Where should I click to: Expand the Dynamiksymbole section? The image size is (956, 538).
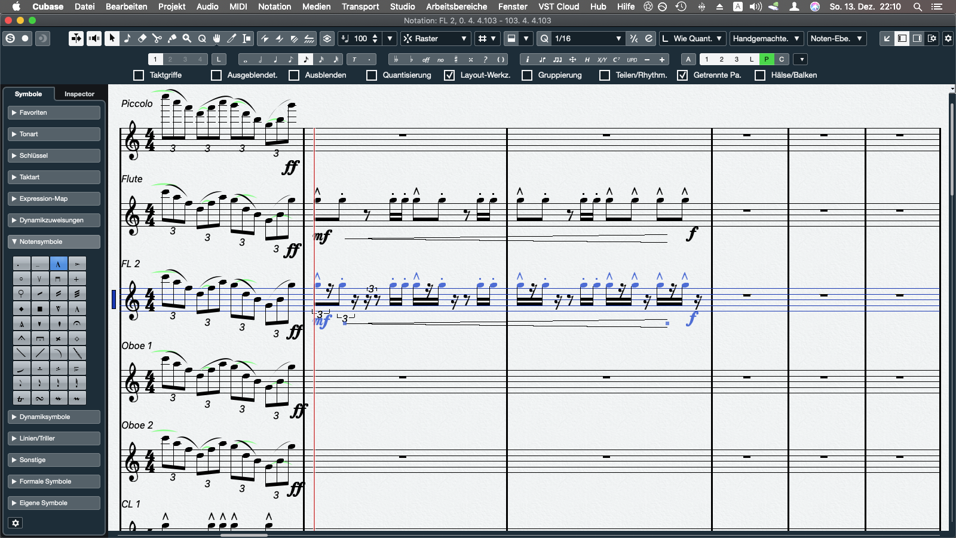coord(54,417)
